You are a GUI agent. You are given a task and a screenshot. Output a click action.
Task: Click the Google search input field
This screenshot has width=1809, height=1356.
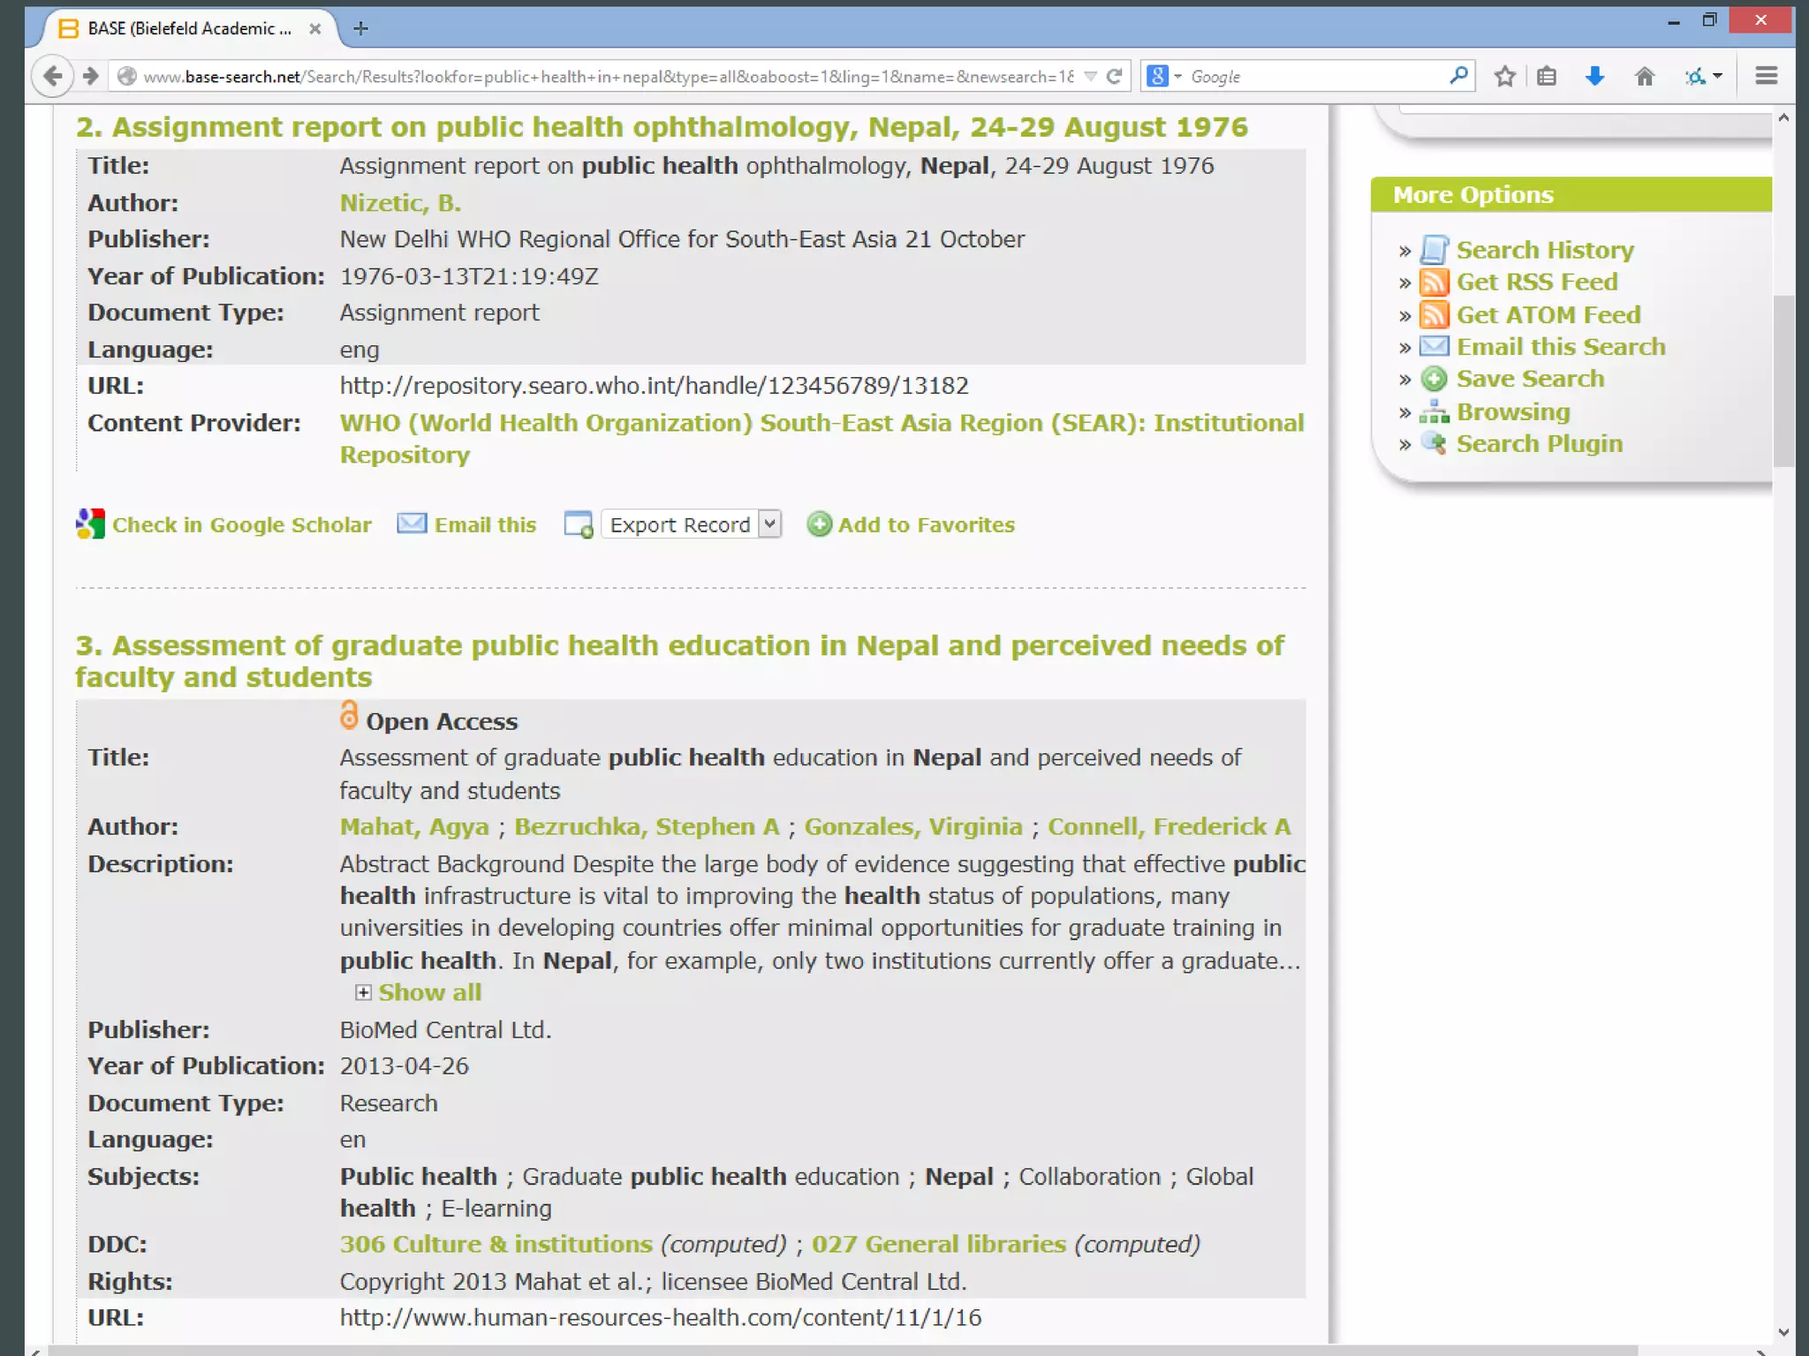pyautogui.click(x=1316, y=77)
